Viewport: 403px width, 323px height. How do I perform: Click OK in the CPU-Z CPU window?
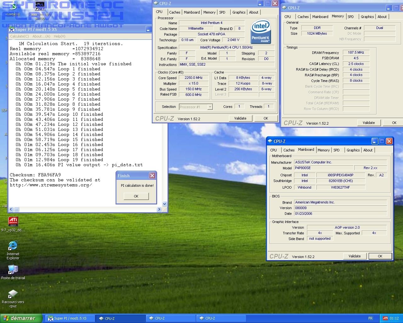click(x=266, y=118)
